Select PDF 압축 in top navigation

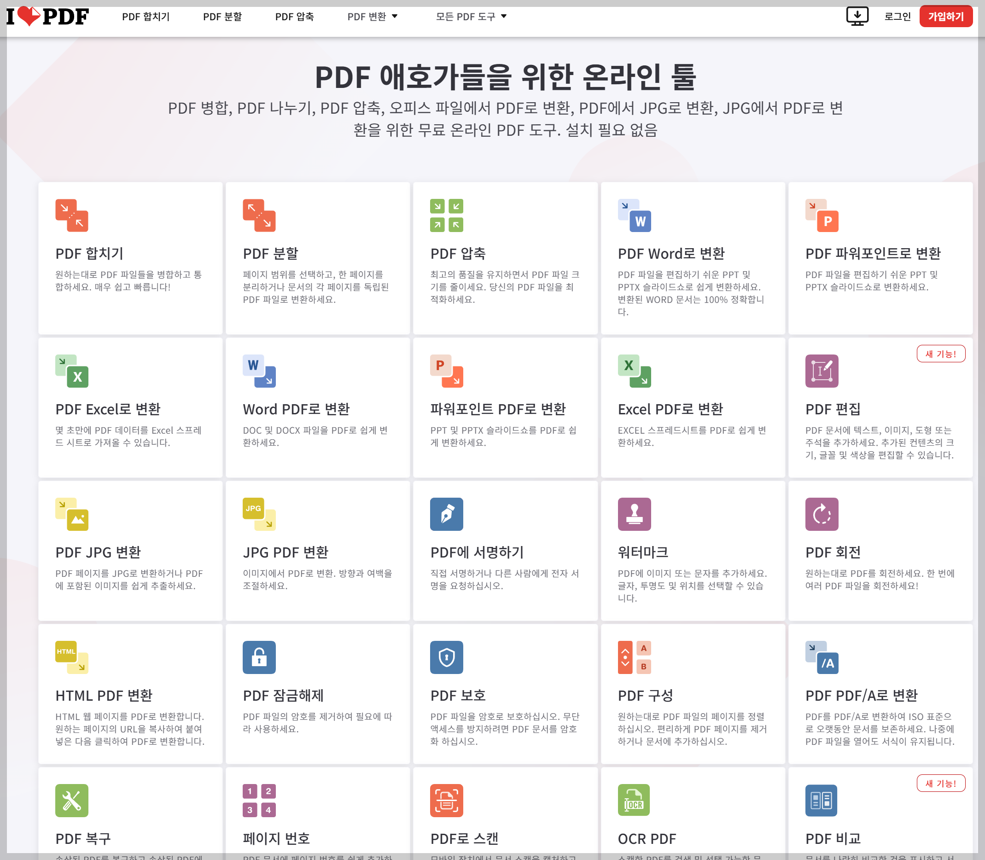294,17
